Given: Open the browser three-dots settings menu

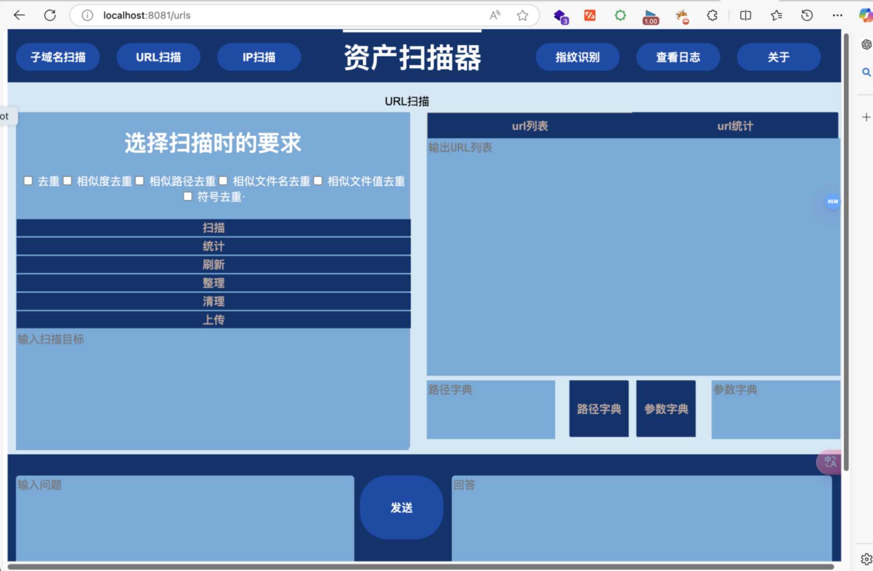Looking at the screenshot, I should (x=837, y=16).
